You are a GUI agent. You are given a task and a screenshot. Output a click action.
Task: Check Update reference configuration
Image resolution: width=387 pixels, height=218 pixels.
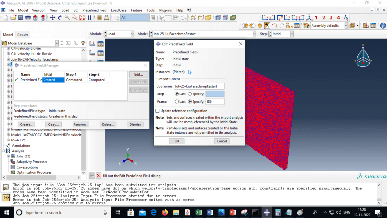coord(158,111)
